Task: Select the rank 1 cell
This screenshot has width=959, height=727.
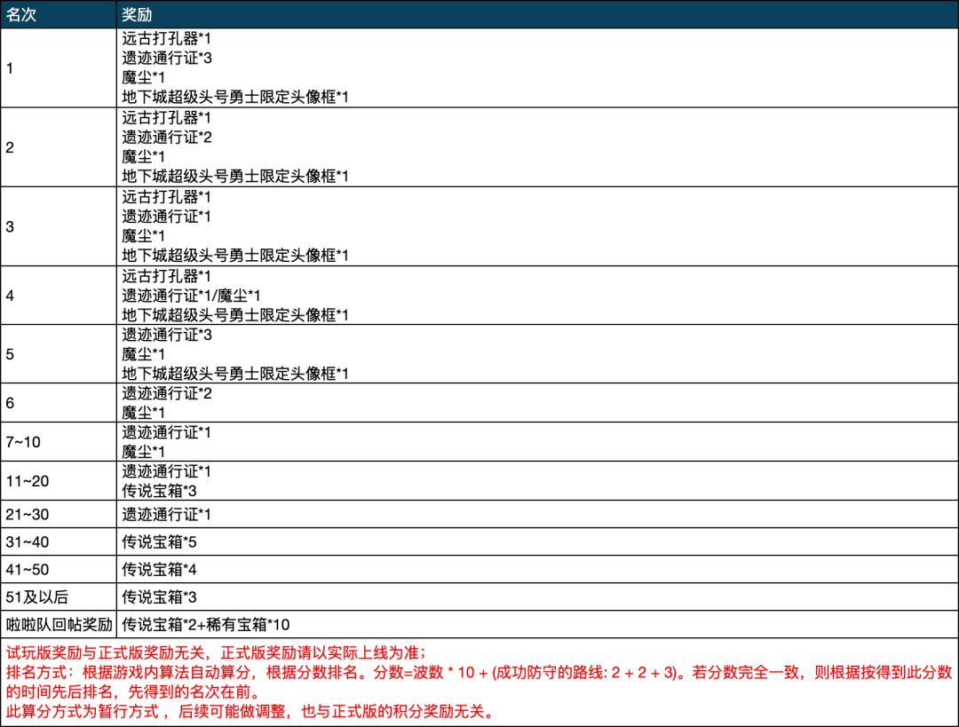Action: click(58, 67)
